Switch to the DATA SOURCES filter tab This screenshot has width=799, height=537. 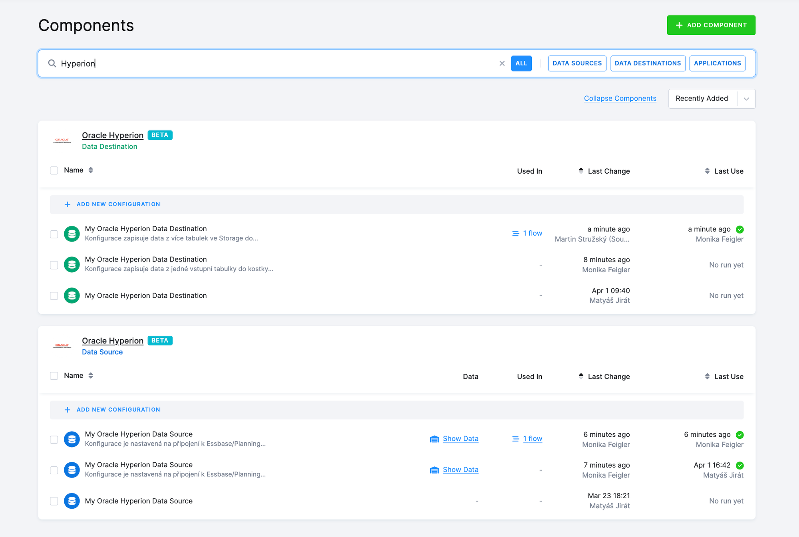[x=577, y=63]
